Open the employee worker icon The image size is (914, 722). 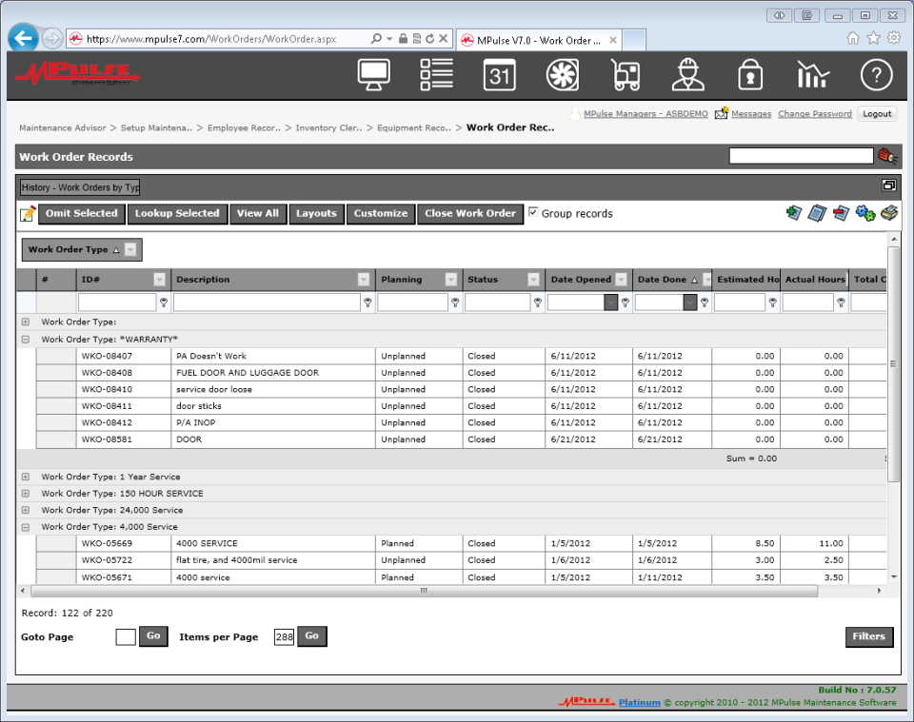pyautogui.click(x=687, y=74)
